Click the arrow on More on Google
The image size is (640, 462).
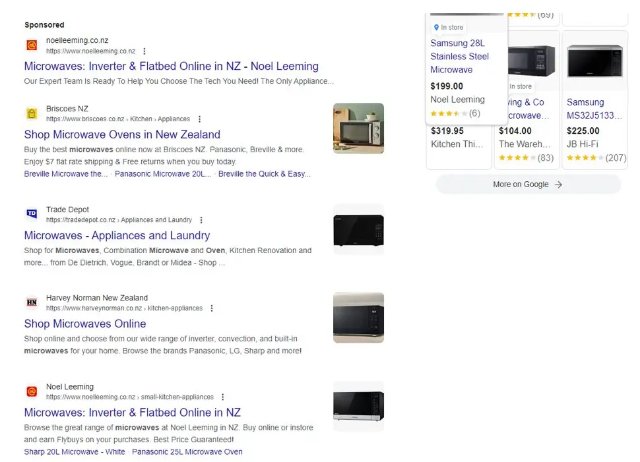[x=558, y=185]
